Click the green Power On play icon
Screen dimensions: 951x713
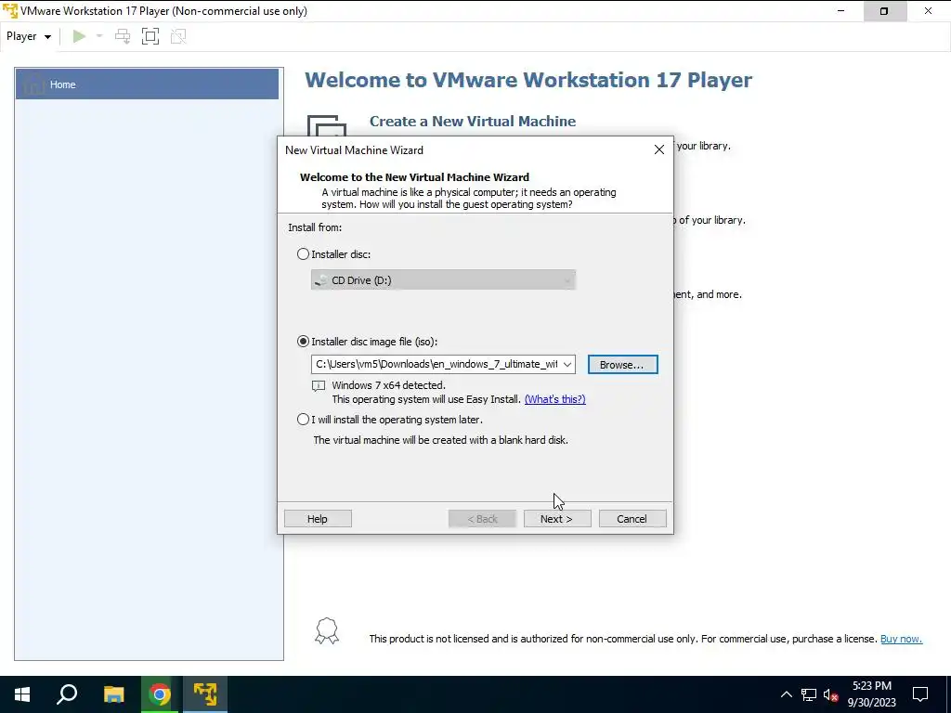[x=79, y=36]
